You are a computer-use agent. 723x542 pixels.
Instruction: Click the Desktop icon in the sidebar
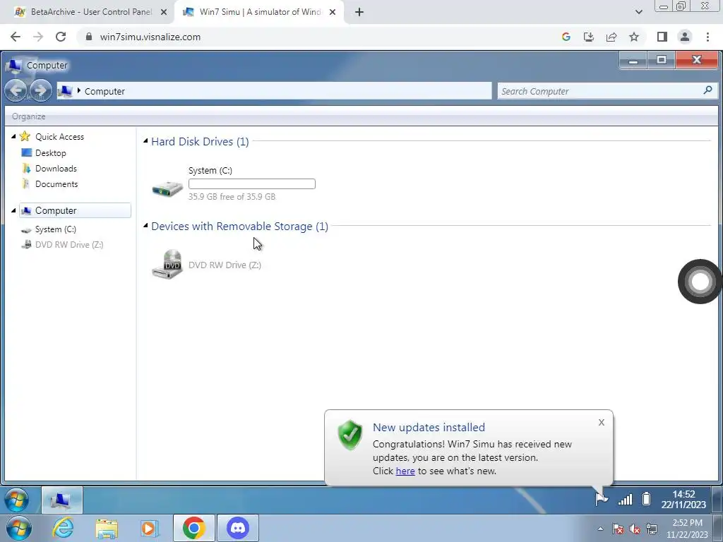click(x=27, y=152)
